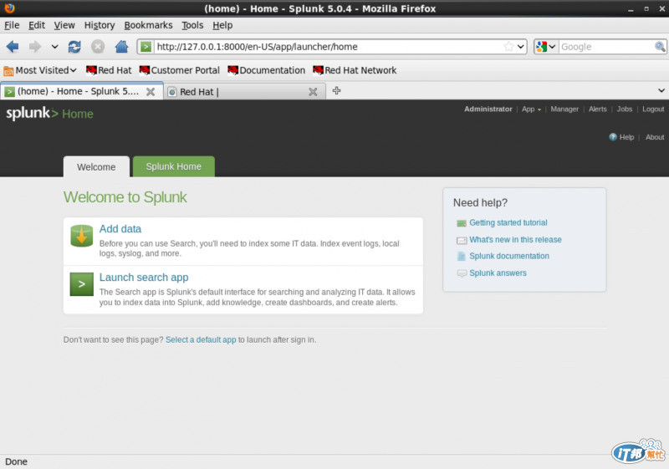Open Splunk documentation link
Viewport: 669px width, 469px height.
pos(509,257)
